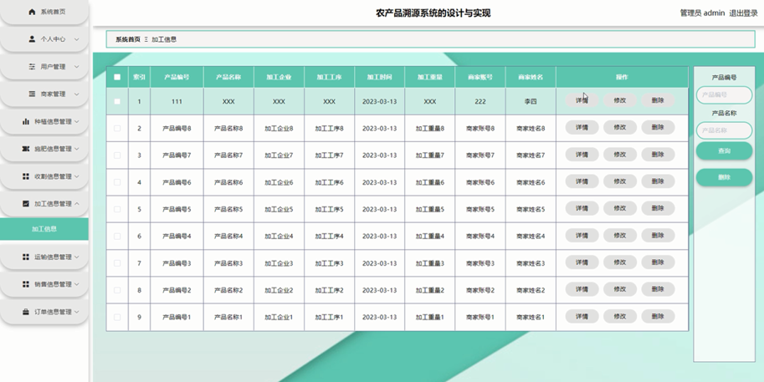This screenshot has width=764, height=382.
Task: Click the grid icon beside 运输信息管理
Action: tap(26, 257)
